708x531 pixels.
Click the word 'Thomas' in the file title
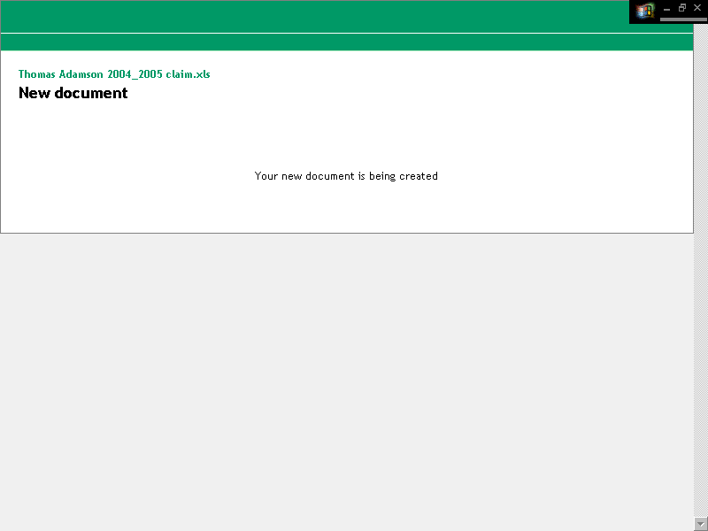(x=36, y=74)
